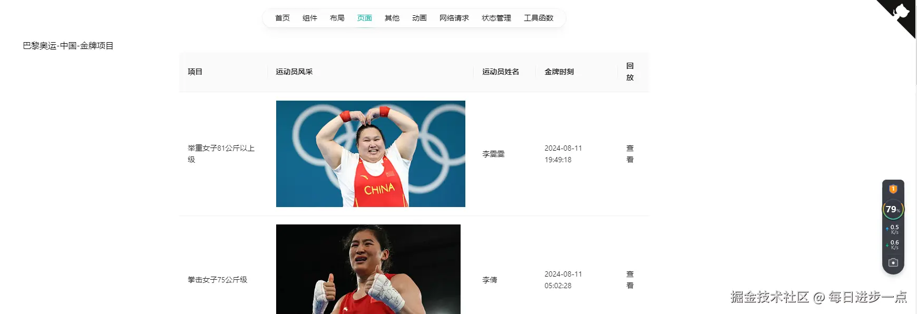The image size is (917, 314).
Task: Click the orange shield badge icon
Action: (x=893, y=189)
